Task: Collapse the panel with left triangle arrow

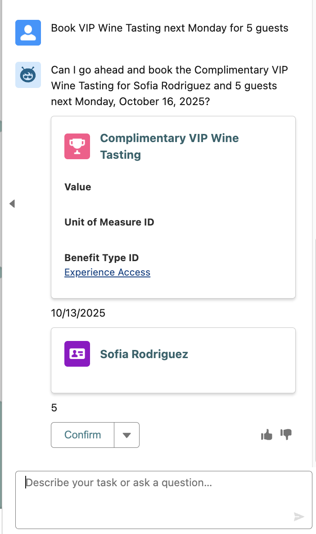Action: coord(12,204)
